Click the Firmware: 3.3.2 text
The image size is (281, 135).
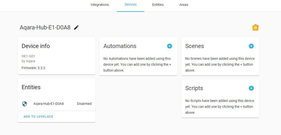click(33, 68)
